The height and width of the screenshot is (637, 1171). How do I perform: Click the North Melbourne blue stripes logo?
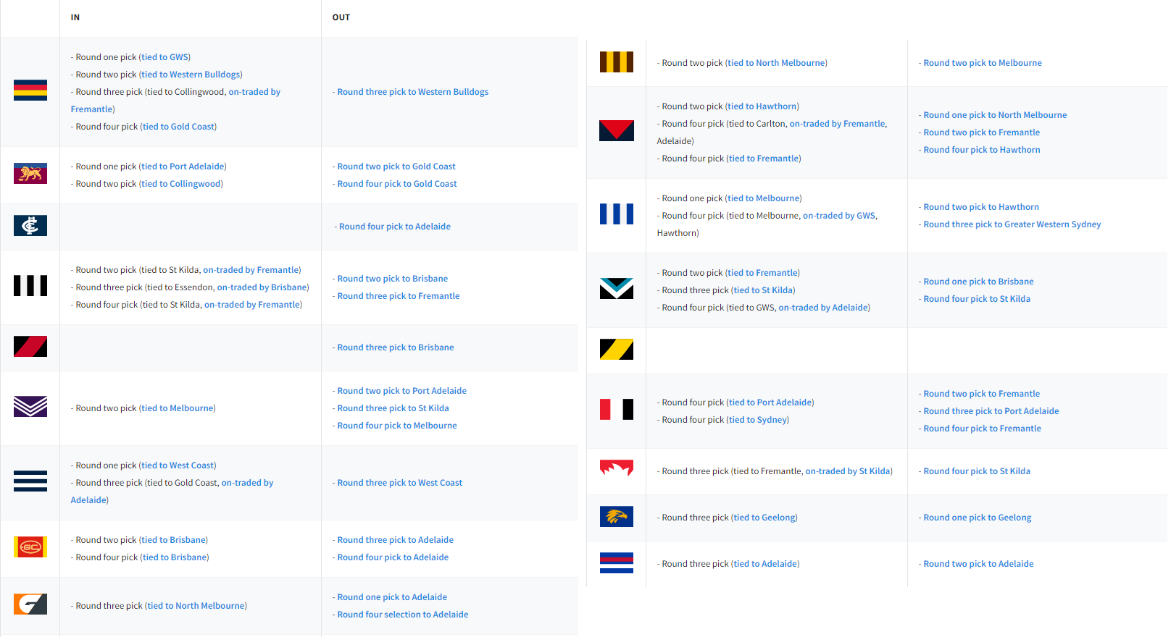[617, 214]
